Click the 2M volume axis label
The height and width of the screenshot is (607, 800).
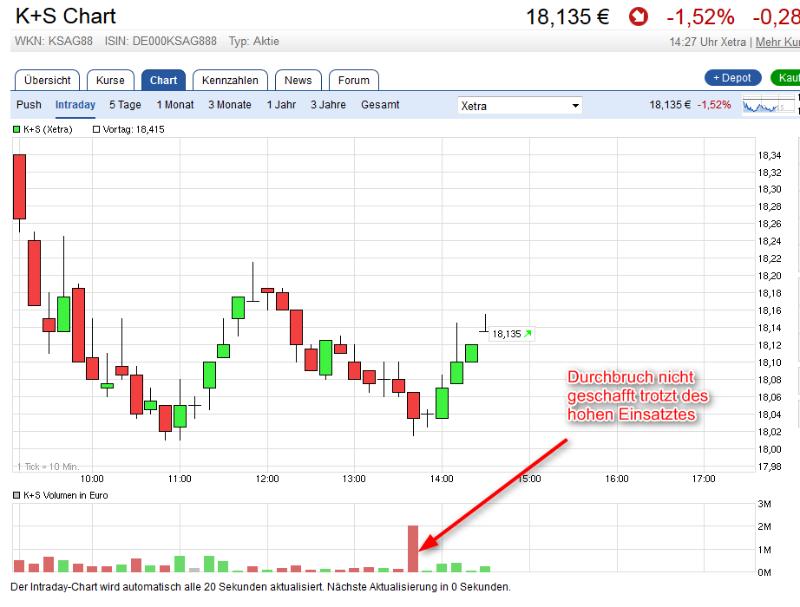[764, 526]
